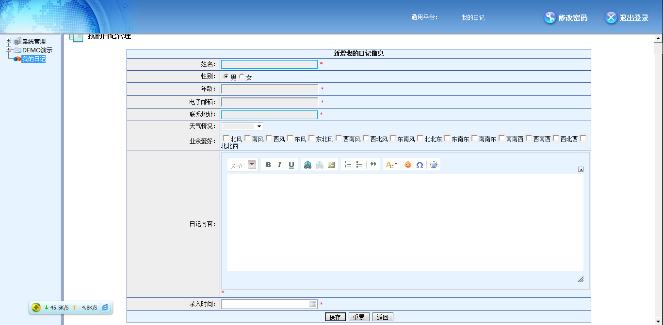Open the calendar picker for 录入时间

pyautogui.click(x=313, y=304)
